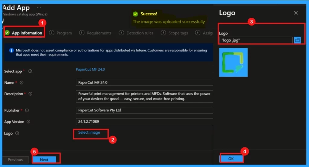Go to the Program step tab

60,33
